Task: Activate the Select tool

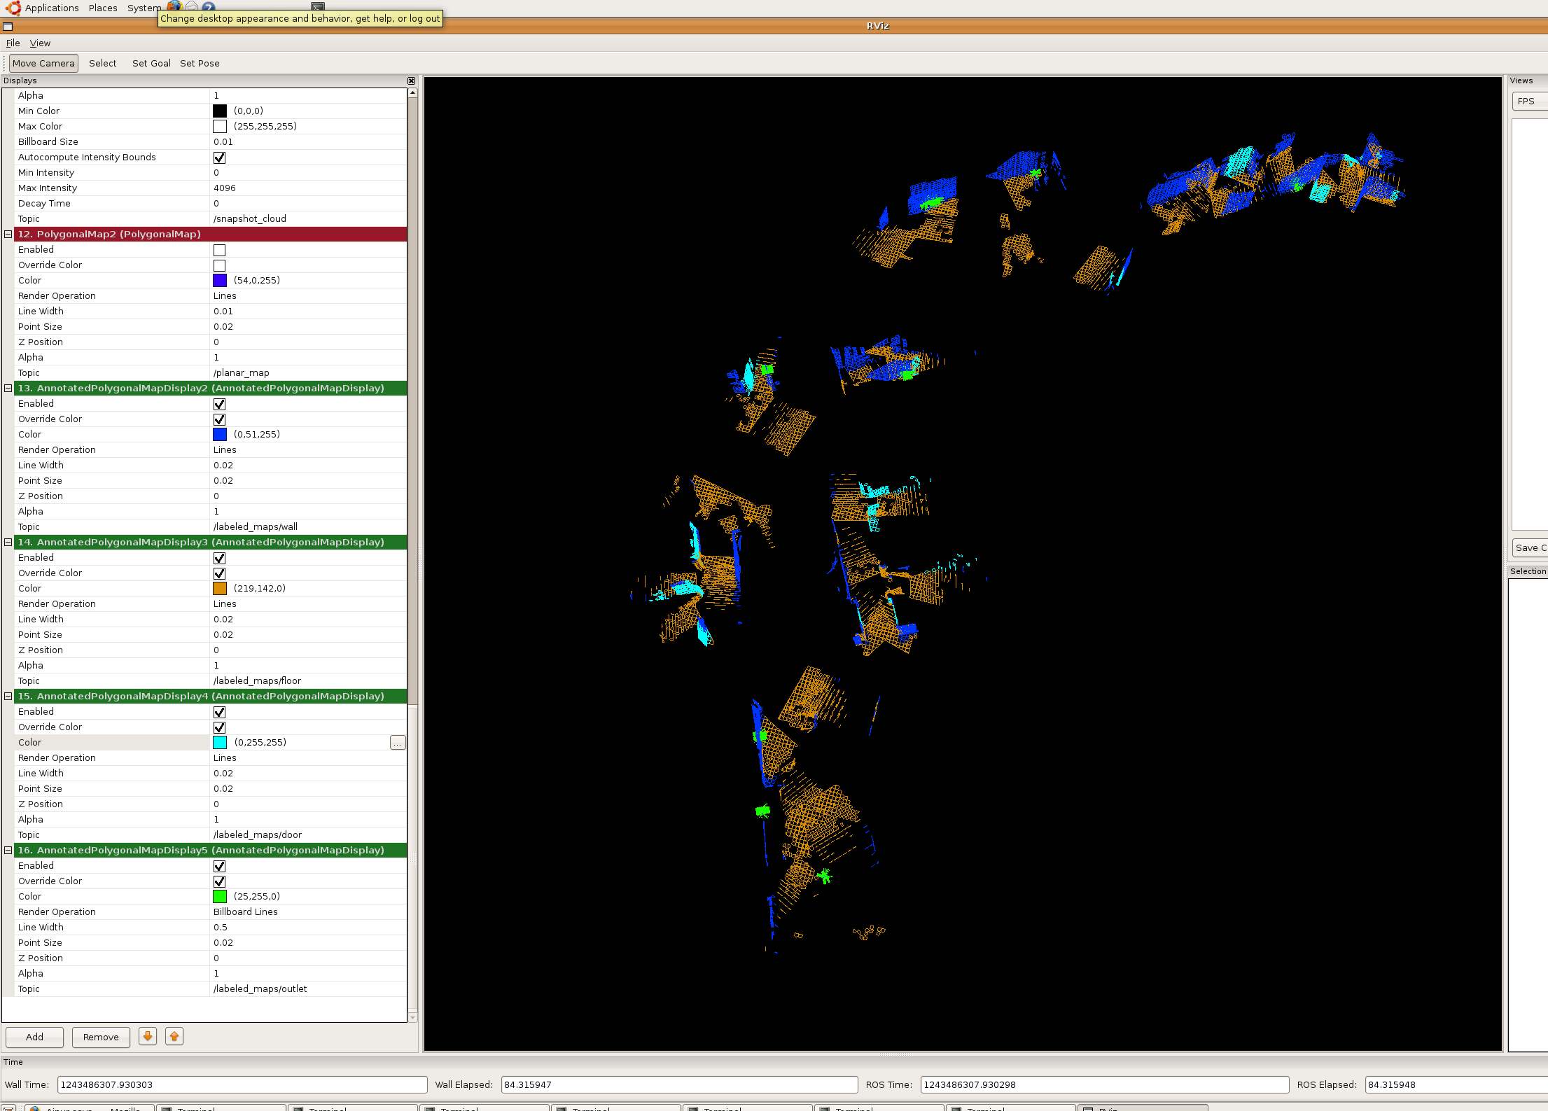Action: pyautogui.click(x=102, y=63)
